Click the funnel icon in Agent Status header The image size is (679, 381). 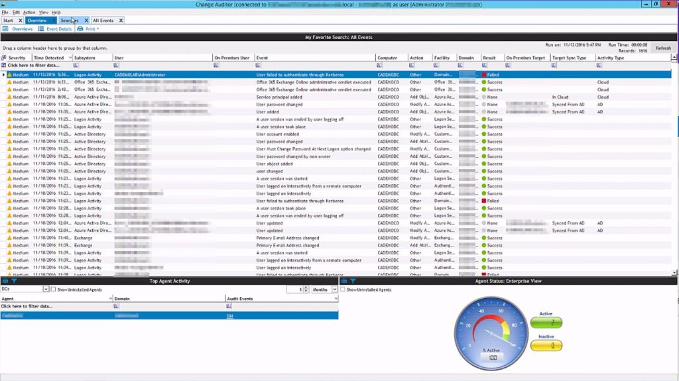352,281
